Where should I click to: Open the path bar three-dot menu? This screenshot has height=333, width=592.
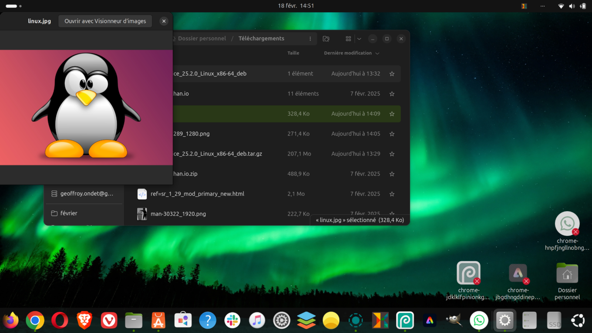point(310,39)
